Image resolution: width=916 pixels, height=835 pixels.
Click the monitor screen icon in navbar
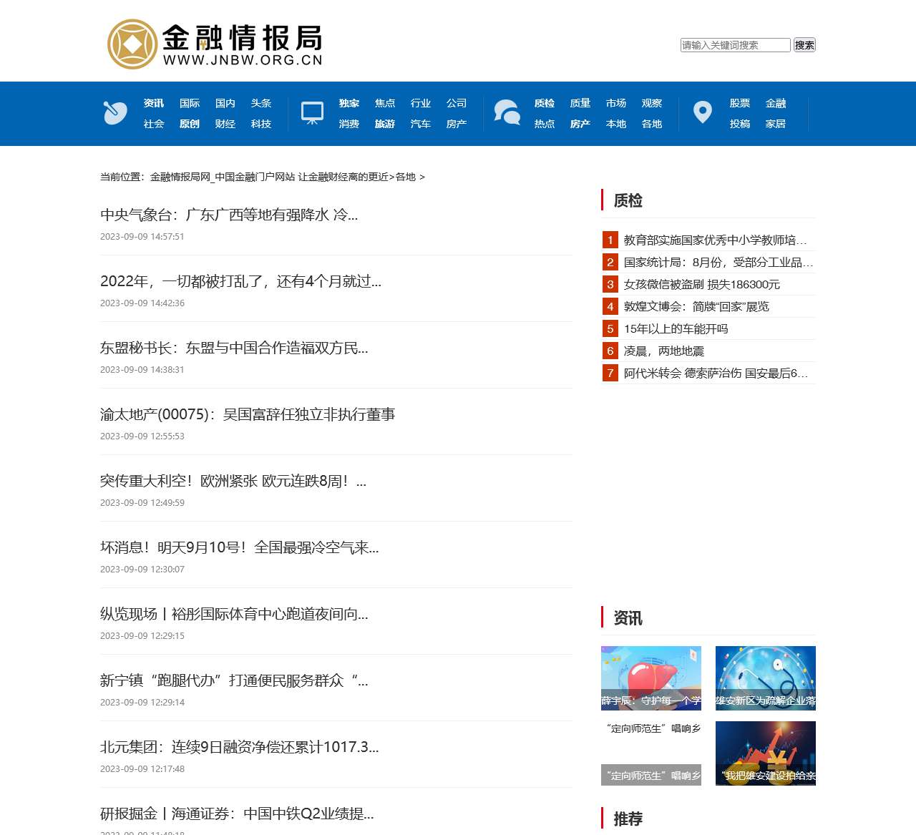point(312,113)
